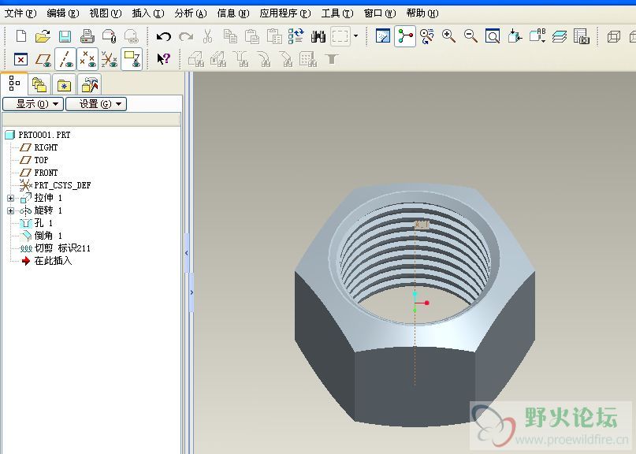Viewport: 636px width, 454px height.
Task: Open the 帮助(H) menu
Action: (x=422, y=13)
